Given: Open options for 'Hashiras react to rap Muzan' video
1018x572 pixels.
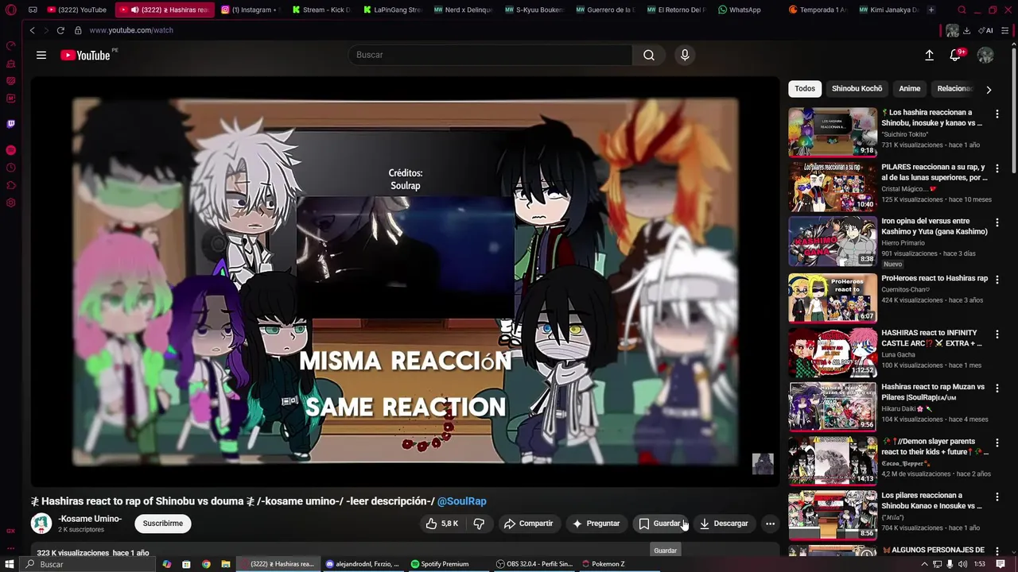Looking at the screenshot, I should point(997,389).
